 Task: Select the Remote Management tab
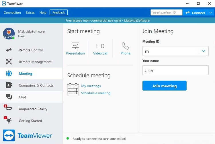[x=31, y=62]
